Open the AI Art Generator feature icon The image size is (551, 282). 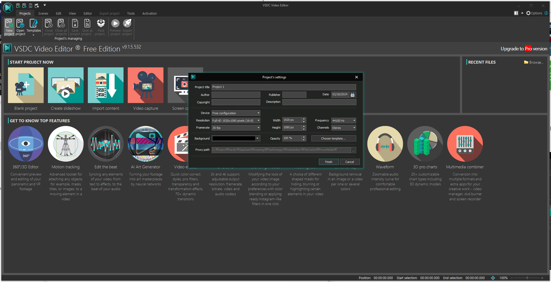tap(146, 144)
